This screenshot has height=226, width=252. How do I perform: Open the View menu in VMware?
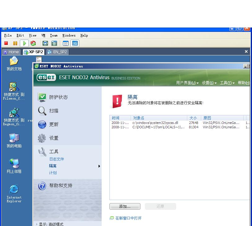coord(33,36)
